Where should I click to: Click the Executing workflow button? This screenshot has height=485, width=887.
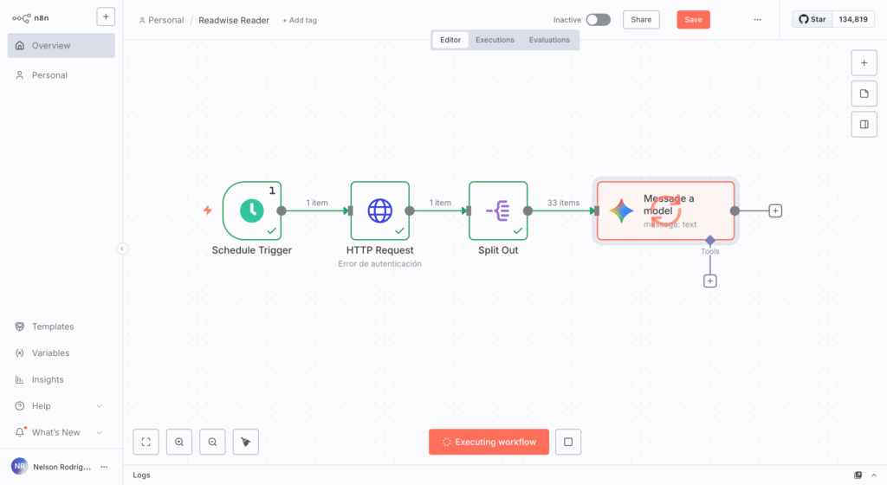pyautogui.click(x=489, y=442)
